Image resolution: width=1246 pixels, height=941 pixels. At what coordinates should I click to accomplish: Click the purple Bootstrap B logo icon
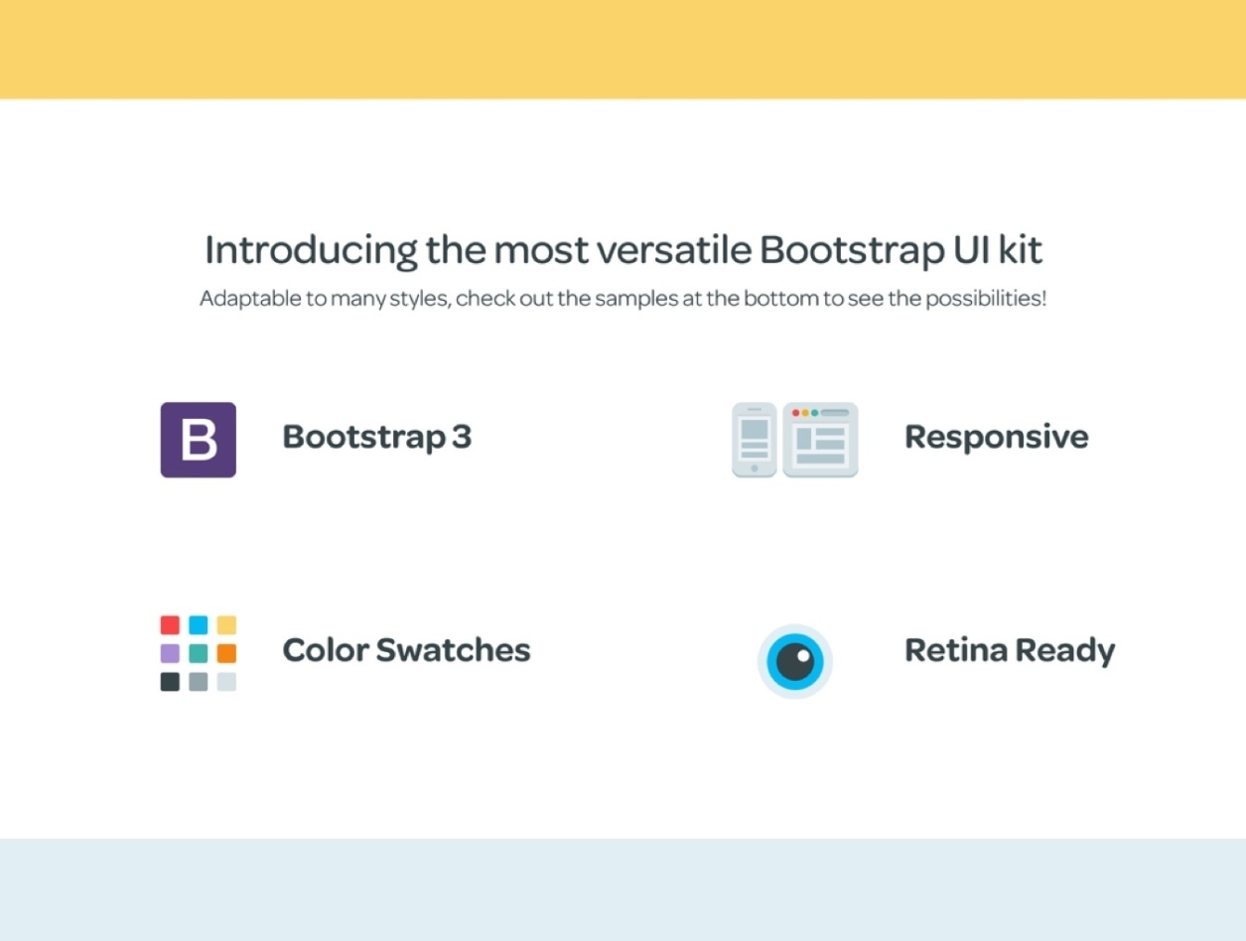[199, 440]
